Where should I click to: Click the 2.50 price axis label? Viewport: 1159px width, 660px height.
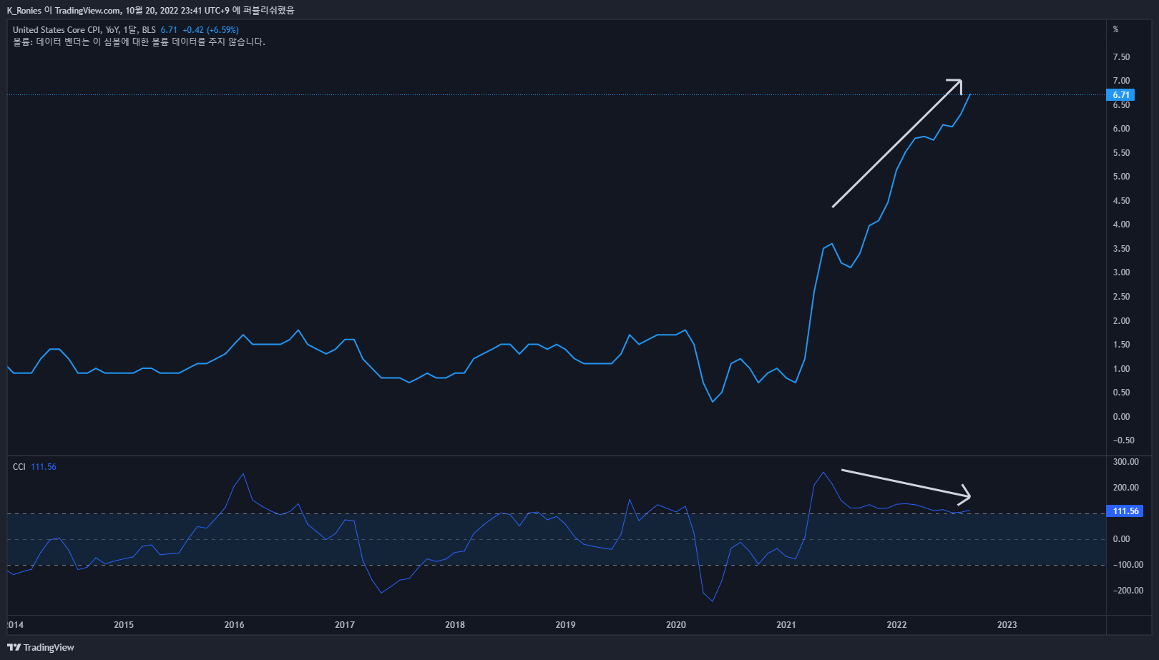click(x=1121, y=297)
